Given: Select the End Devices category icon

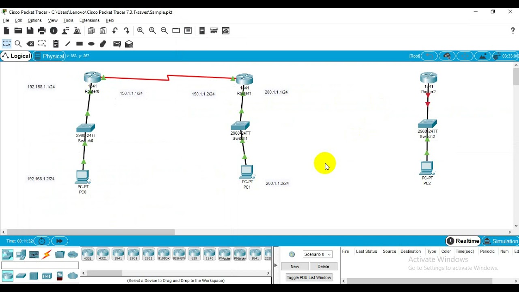Looking at the screenshot, I should (21, 255).
